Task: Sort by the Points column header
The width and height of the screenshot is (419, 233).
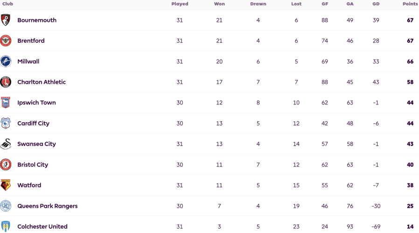Action: [x=410, y=4]
